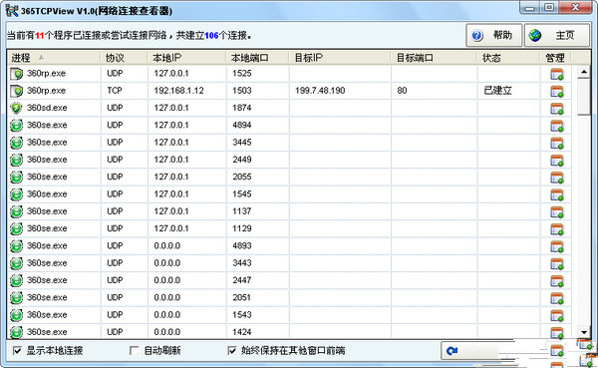Select 360se.exe name in port 1129 row
Screen dimensions: 598x368
tap(47, 228)
